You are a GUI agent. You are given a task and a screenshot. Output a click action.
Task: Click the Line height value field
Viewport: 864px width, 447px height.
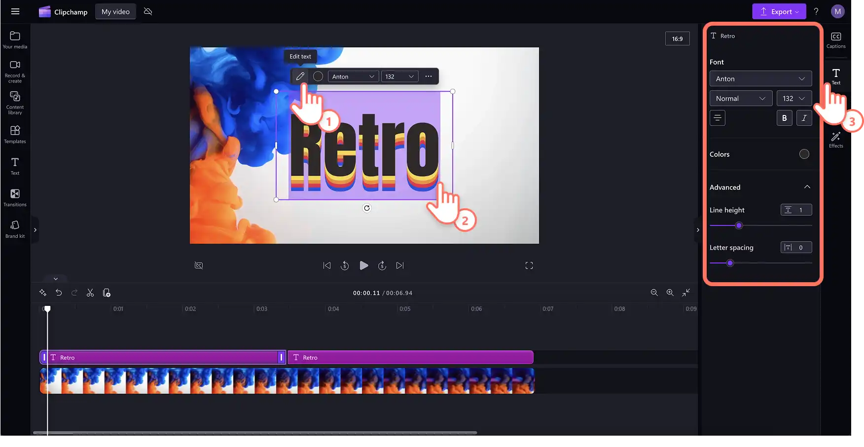(796, 210)
